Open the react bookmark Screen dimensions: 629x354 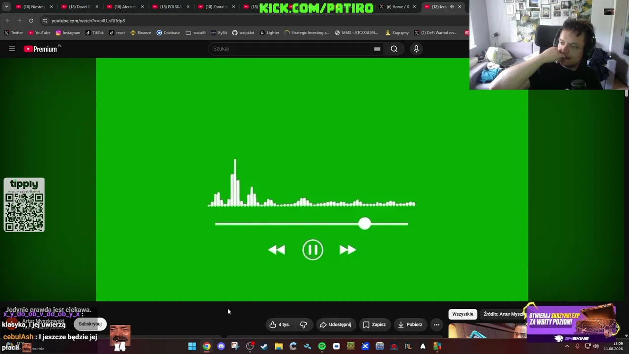pos(117,33)
